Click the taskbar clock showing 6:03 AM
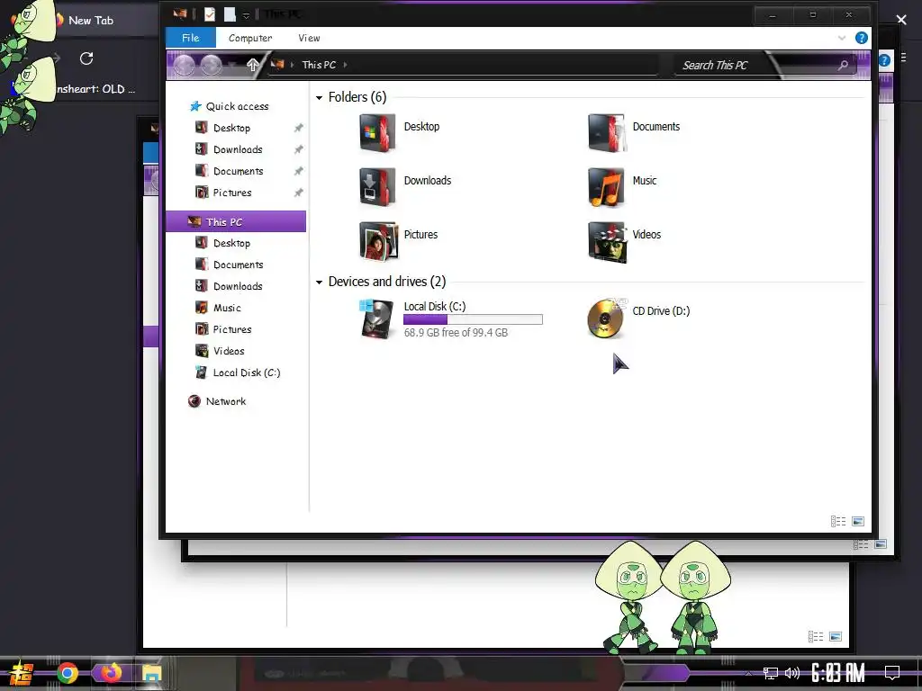The image size is (922, 691). coord(837,673)
